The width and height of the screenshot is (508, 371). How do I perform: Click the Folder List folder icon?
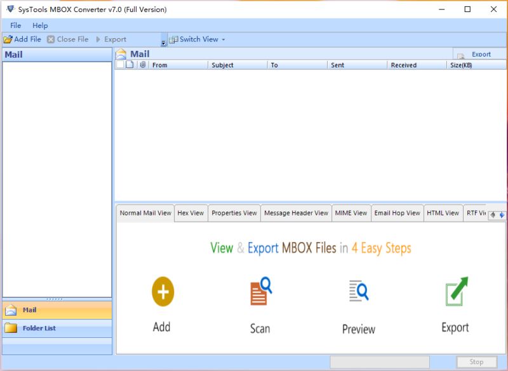[11, 328]
